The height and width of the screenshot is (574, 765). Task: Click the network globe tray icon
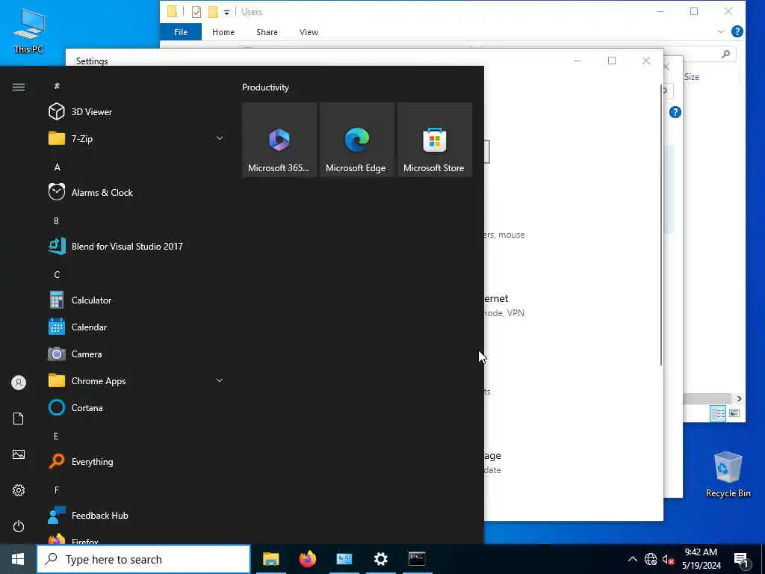point(651,559)
